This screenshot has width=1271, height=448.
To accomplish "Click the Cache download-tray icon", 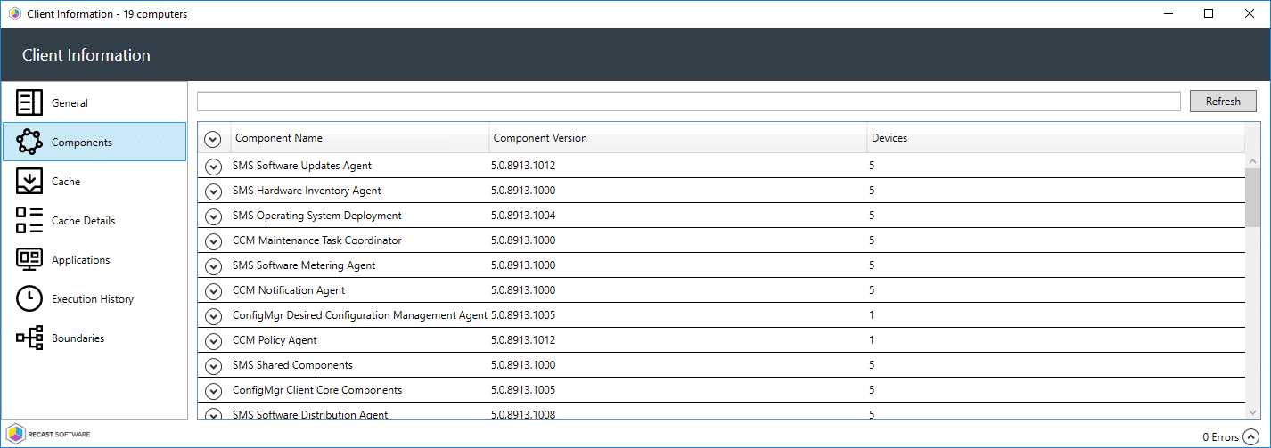I will point(29,181).
